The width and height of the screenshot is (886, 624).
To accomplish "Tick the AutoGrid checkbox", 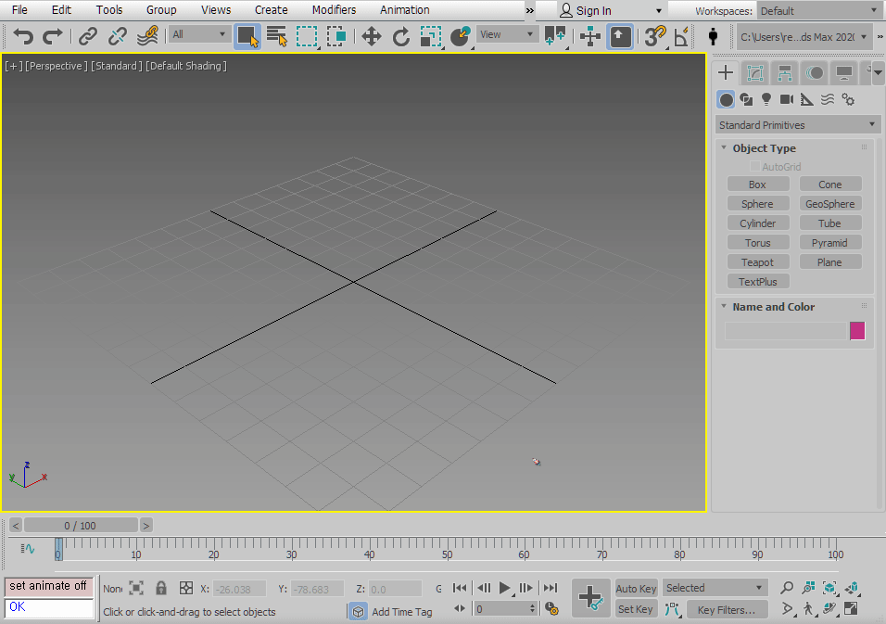I will tap(755, 166).
